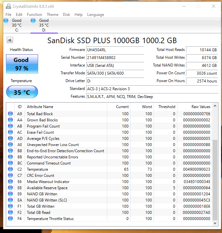Open the File menu
Viewport: 222px width, 233px height.
8,15
